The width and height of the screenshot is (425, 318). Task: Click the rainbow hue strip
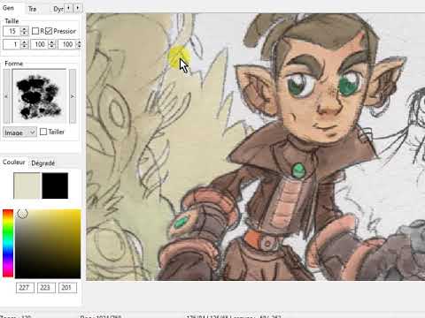(8, 244)
